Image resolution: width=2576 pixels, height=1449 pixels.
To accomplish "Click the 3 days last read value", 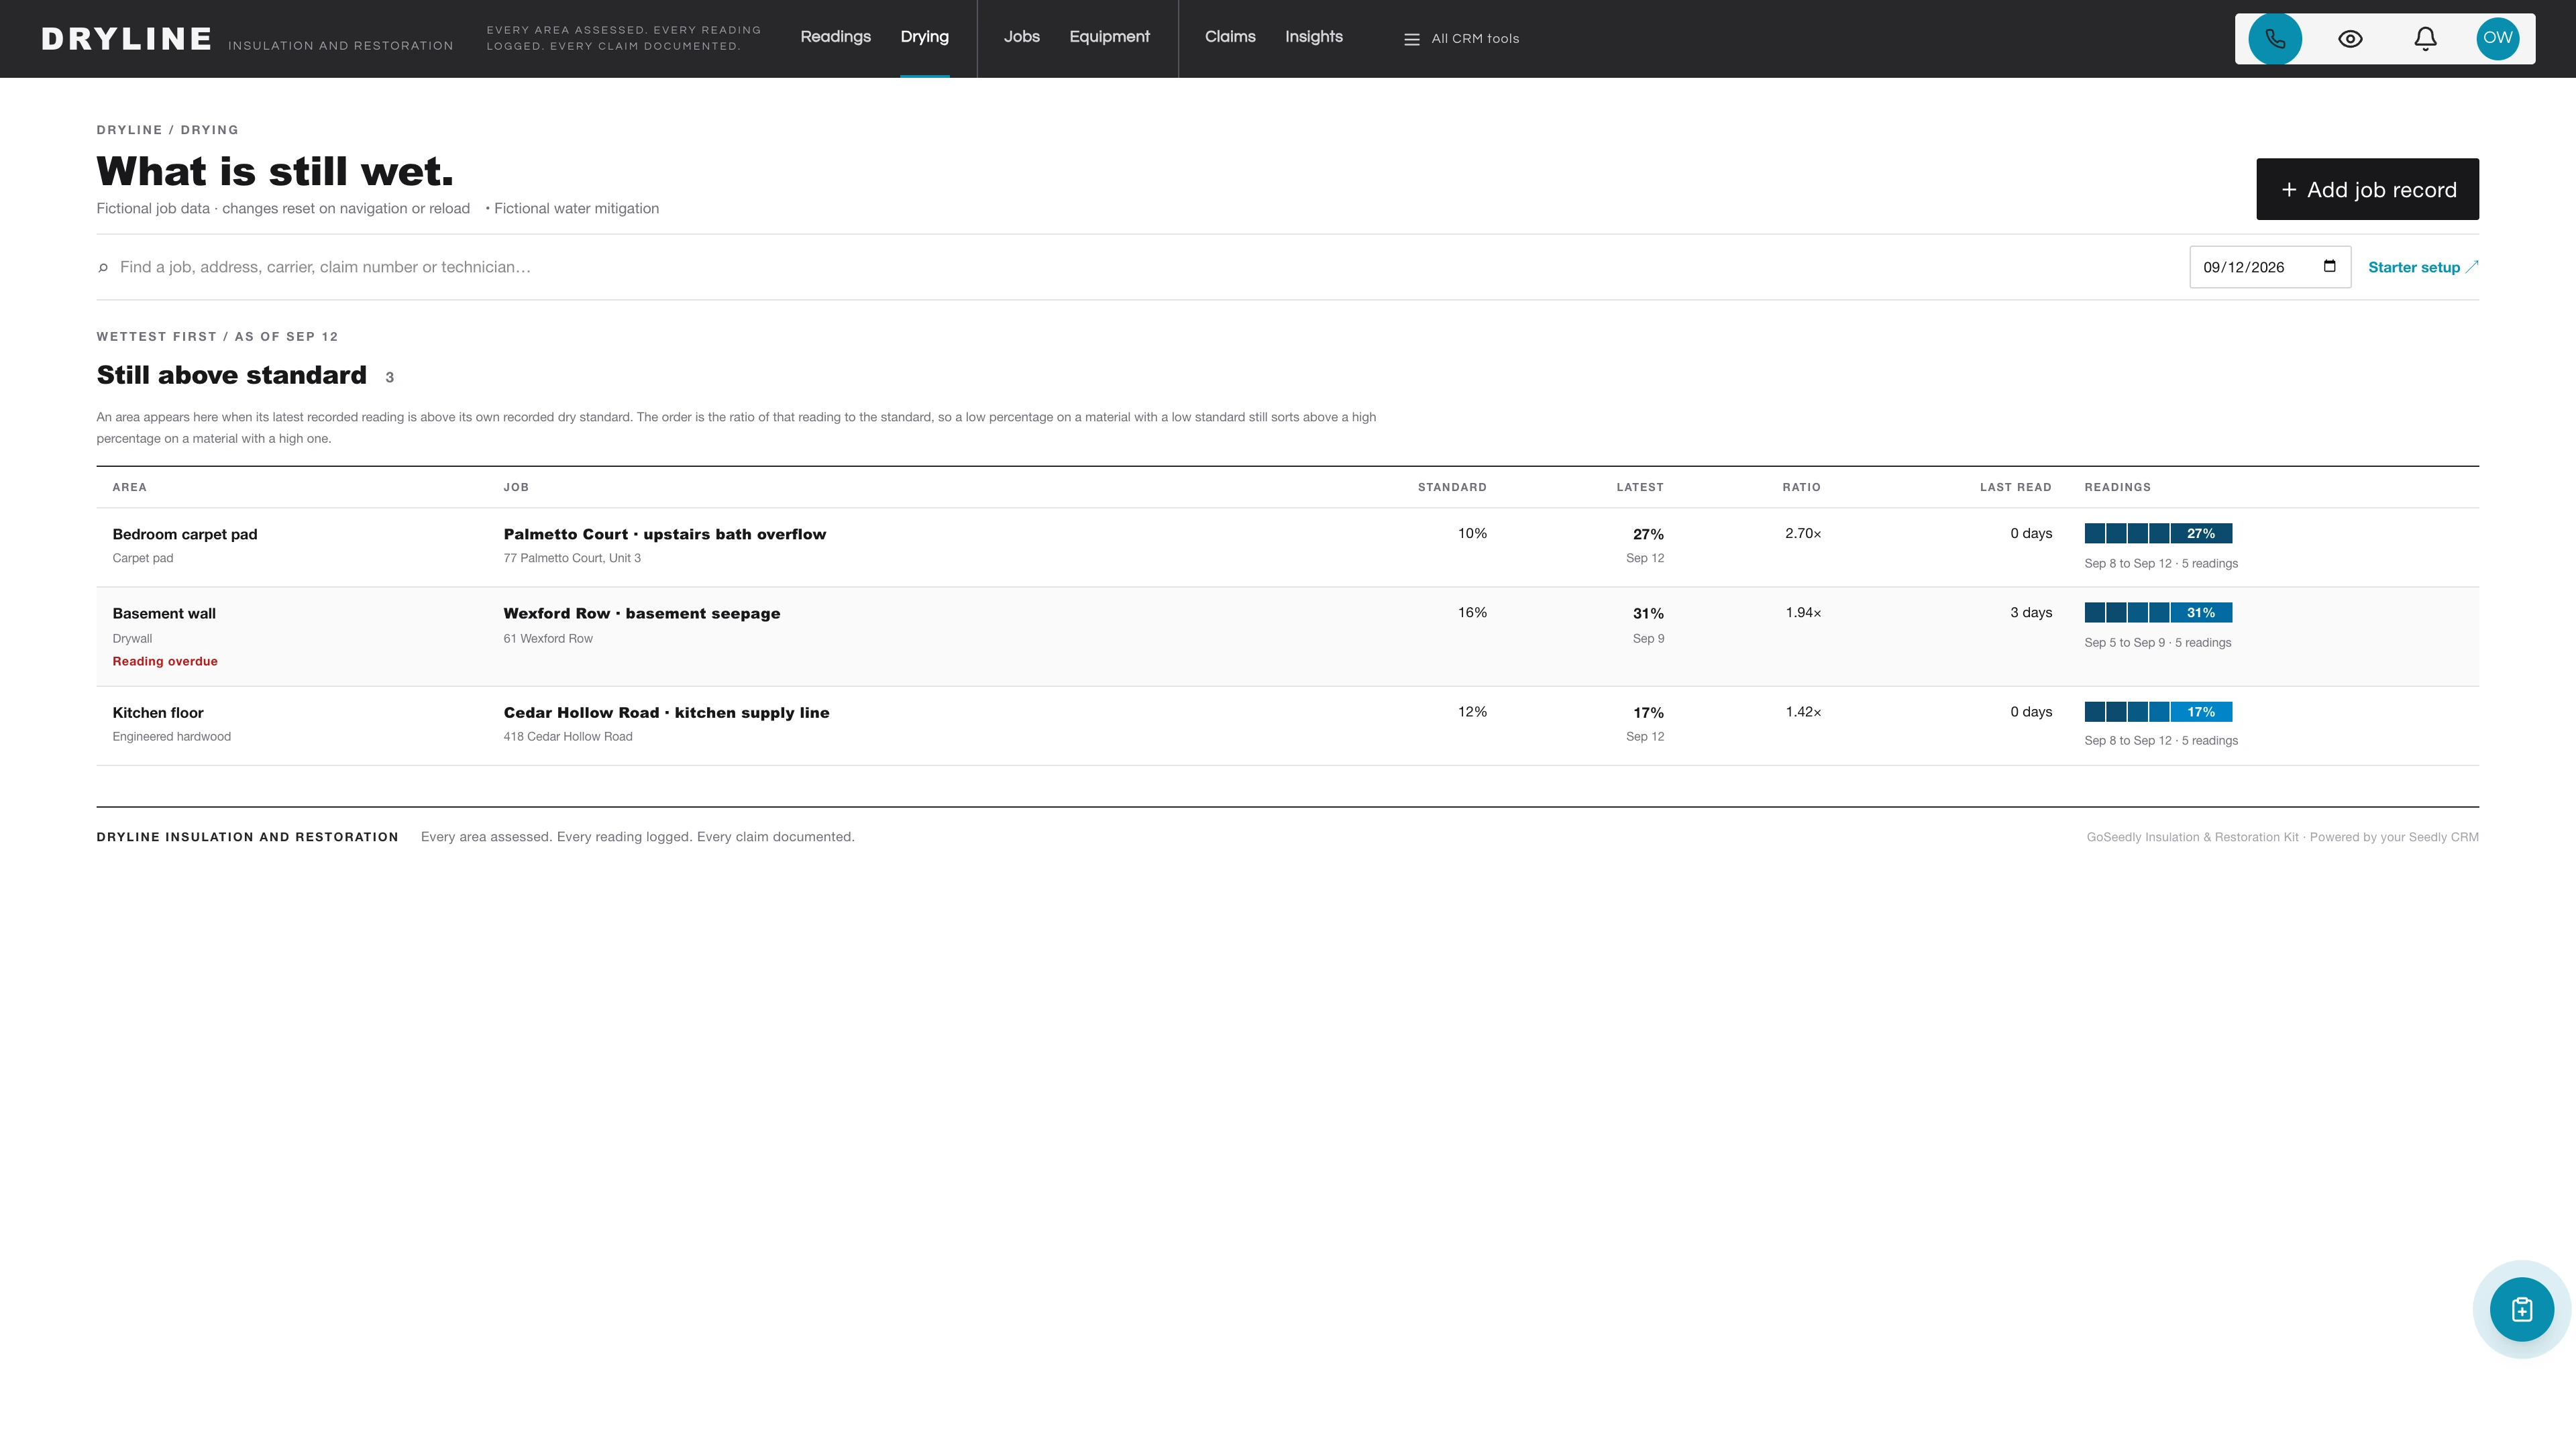I will (x=2030, y=612).
